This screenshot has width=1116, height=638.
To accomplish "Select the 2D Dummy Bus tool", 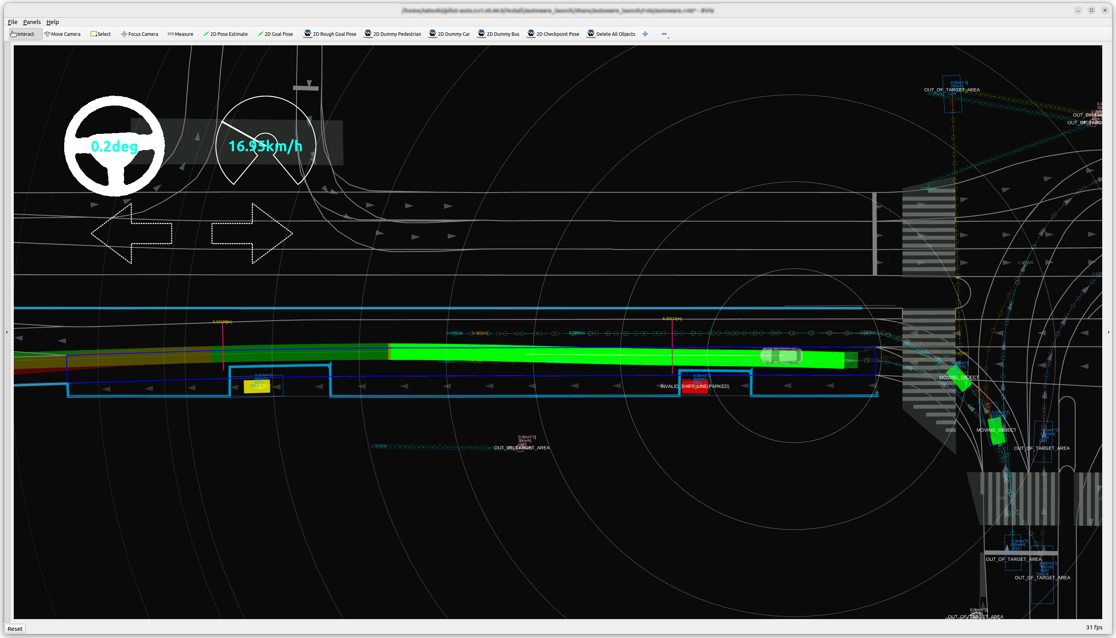I will (498, 34).
